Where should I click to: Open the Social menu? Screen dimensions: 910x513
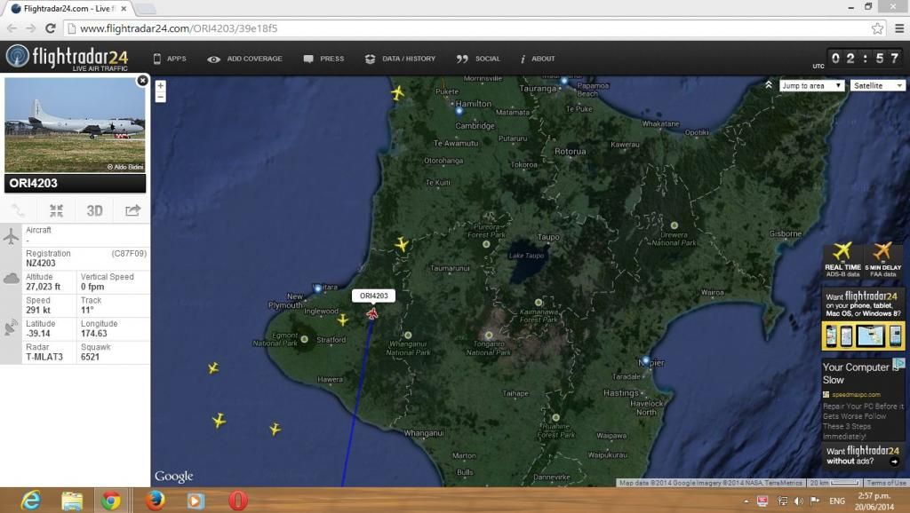(x=479, y=59)
